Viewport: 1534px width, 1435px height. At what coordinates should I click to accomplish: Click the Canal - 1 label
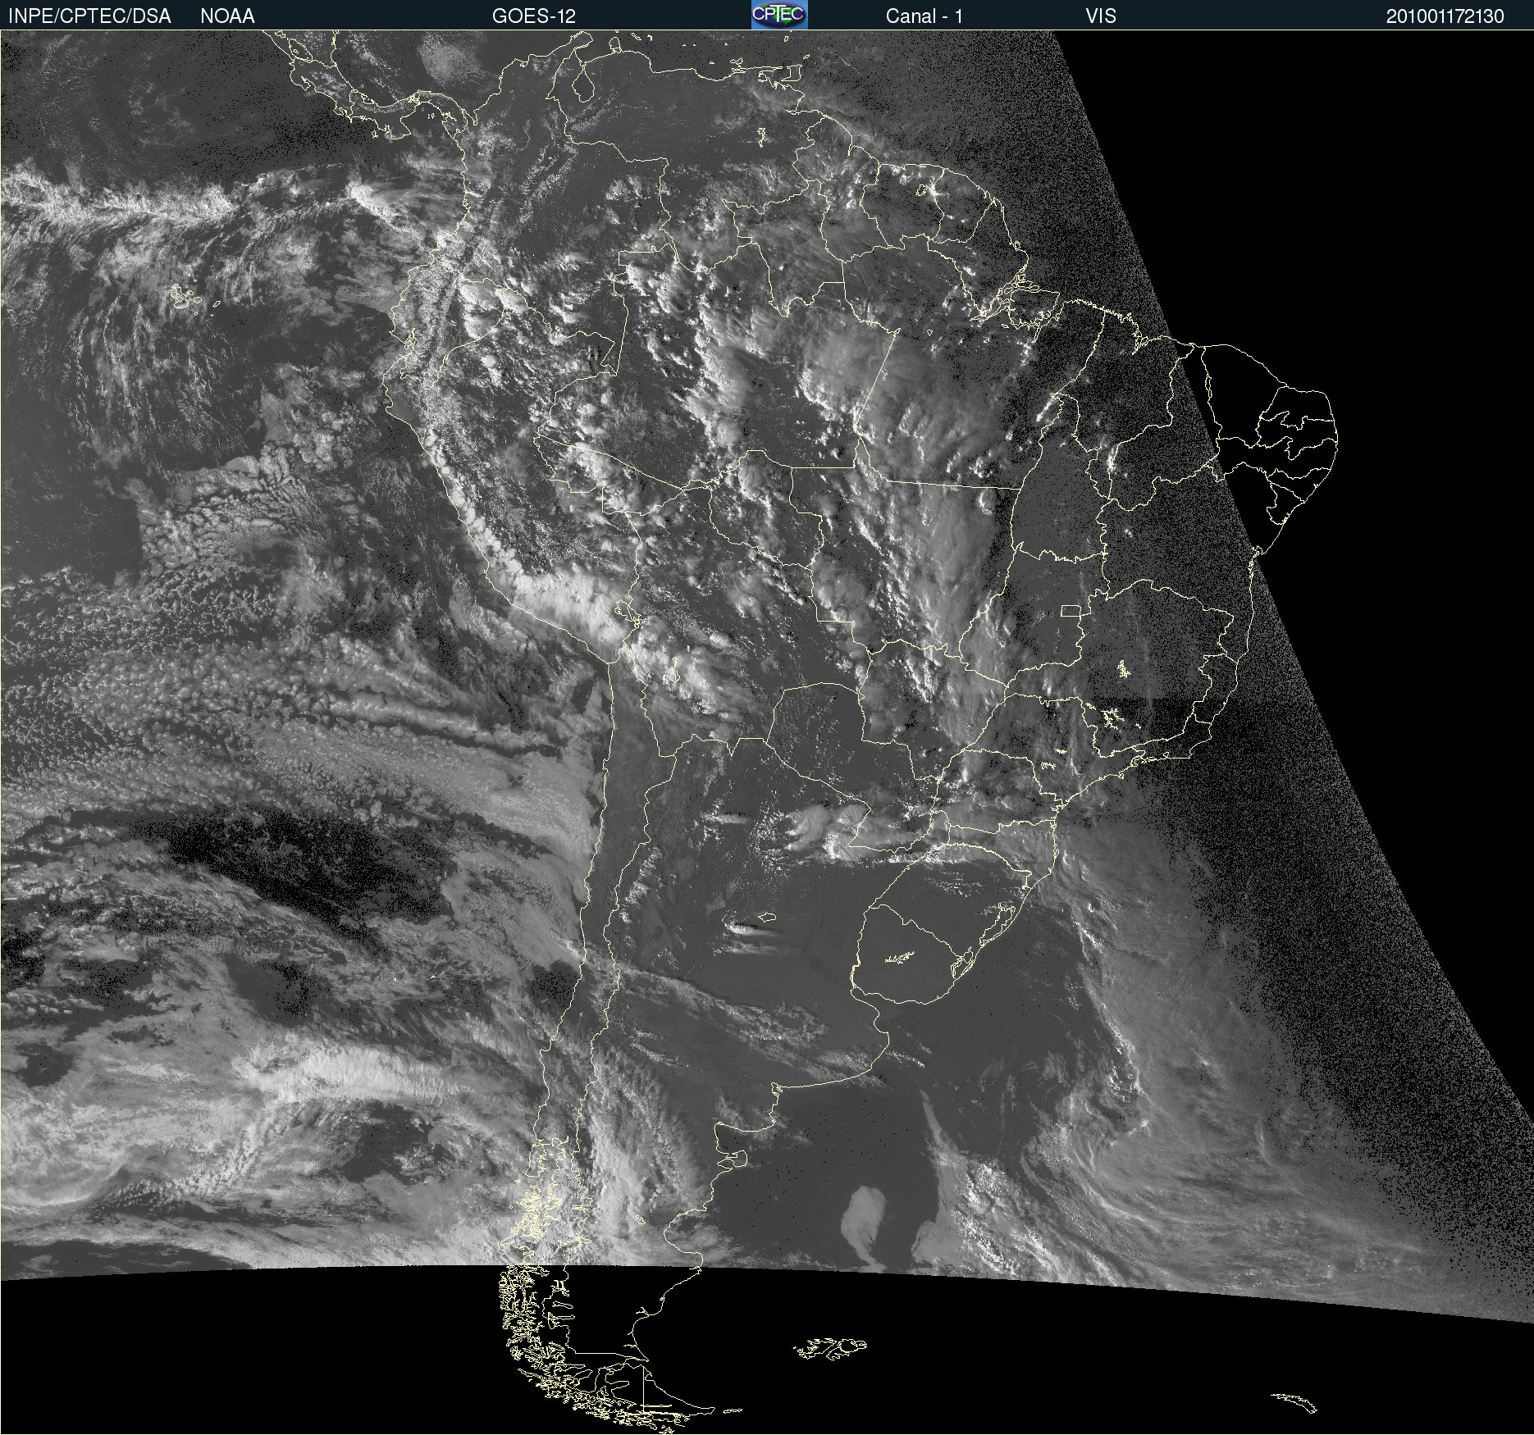coord(925,16)
